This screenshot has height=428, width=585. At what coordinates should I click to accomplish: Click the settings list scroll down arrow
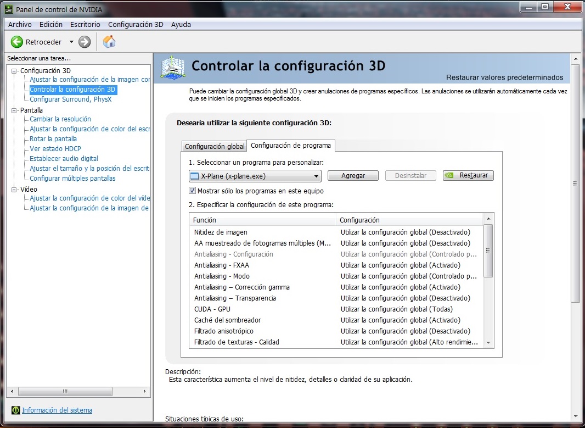(488, 343)
